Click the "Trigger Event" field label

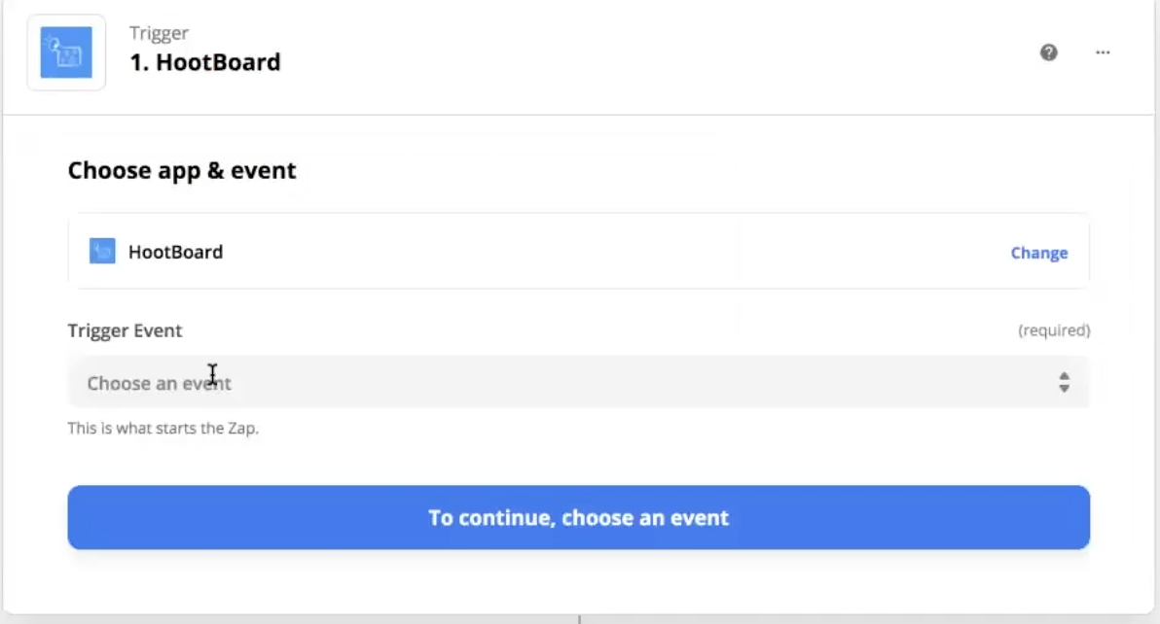tap(125, 330)
